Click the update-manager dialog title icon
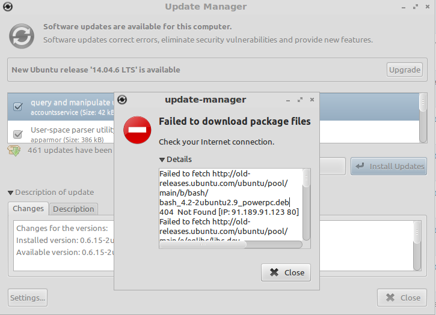The width and height of the screenshot is (436, 315). pos(122,100)
